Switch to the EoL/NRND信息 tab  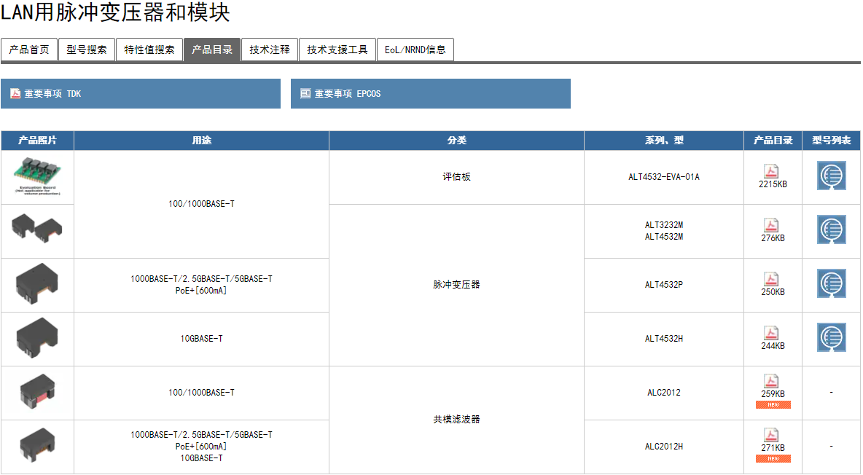(x=415, y=50)
